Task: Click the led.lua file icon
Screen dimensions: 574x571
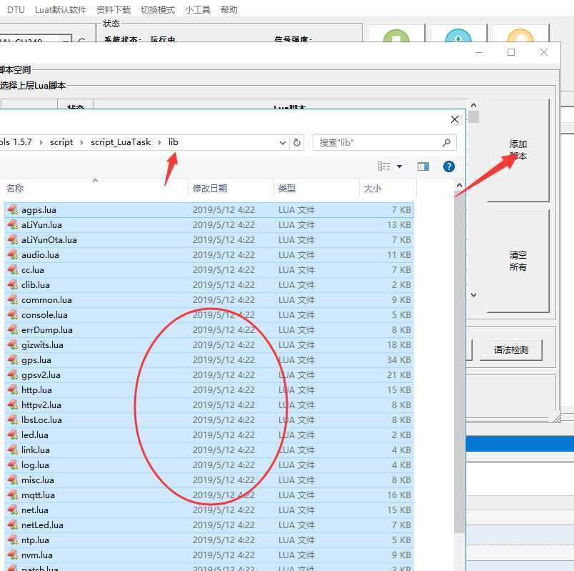Action: click(x=12, y=435)
